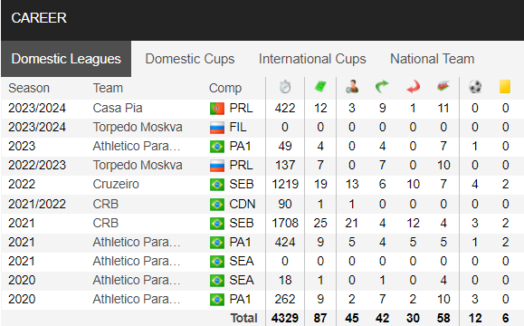Click Portugal flag in Casa Pia row
The height and width of the screenshot is (326, 524).
pos(217,109)
